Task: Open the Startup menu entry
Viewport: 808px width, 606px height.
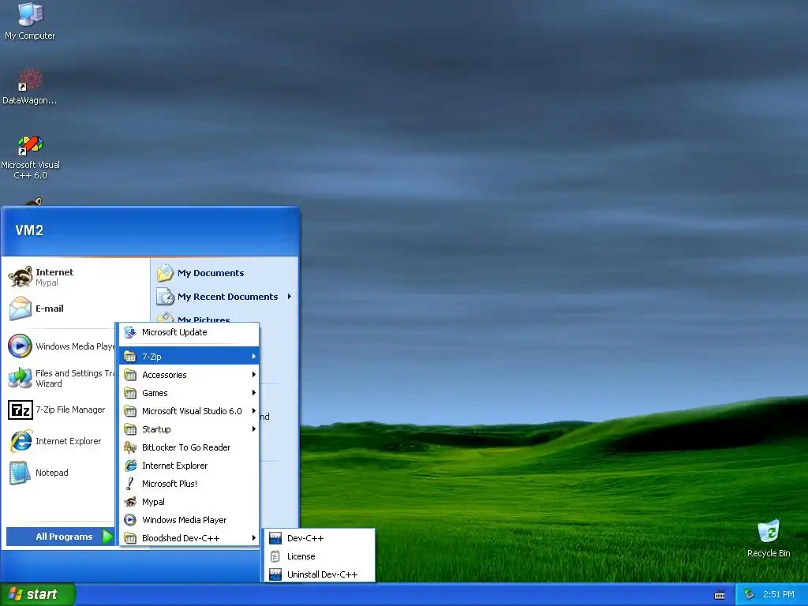Action: [189, 428]
